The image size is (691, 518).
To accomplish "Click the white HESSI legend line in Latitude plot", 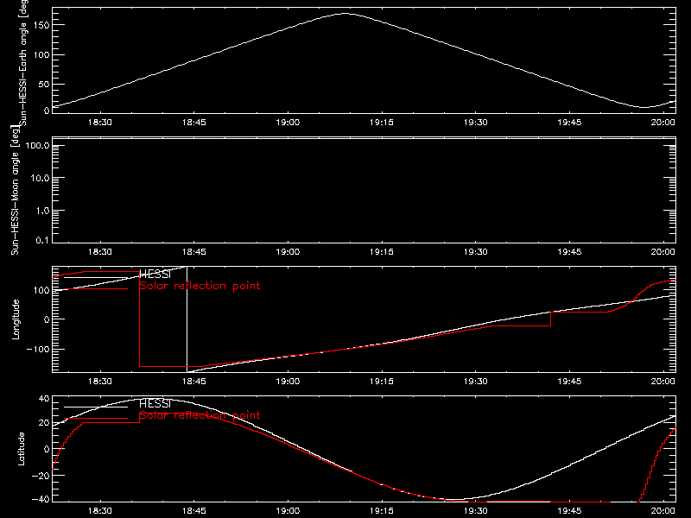I will (96, 407).
